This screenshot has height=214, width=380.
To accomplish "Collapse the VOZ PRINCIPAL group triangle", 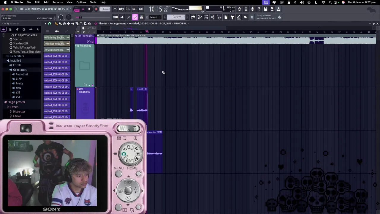I will click(89, 85).
